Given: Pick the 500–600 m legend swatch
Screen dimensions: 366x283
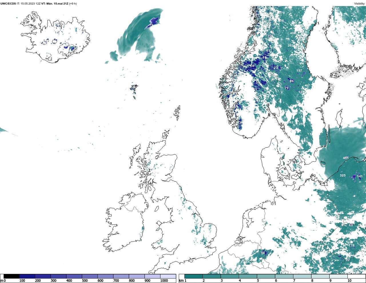Looking at the screenshot, I should tap(90, 276).
